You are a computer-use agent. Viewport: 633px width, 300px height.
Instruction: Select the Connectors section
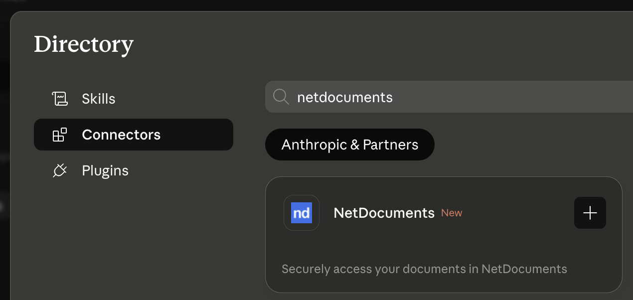(134, 135)
